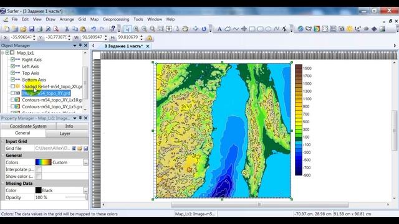The height and width of the screenshot is (224, 399).
Task: Click the Grid file open-folder button
Action: [x=80, y=148]
